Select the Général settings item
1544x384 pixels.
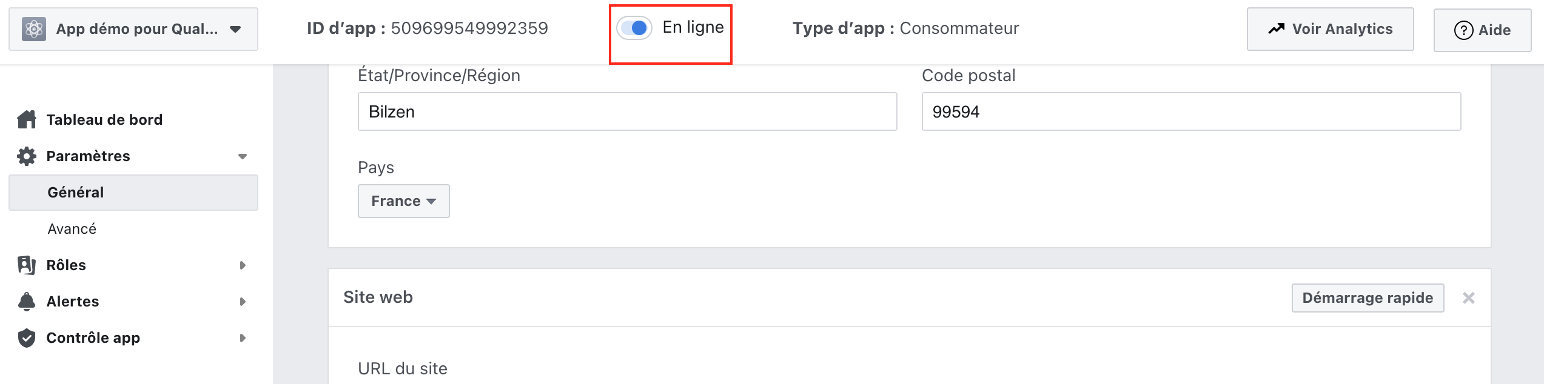133,193
